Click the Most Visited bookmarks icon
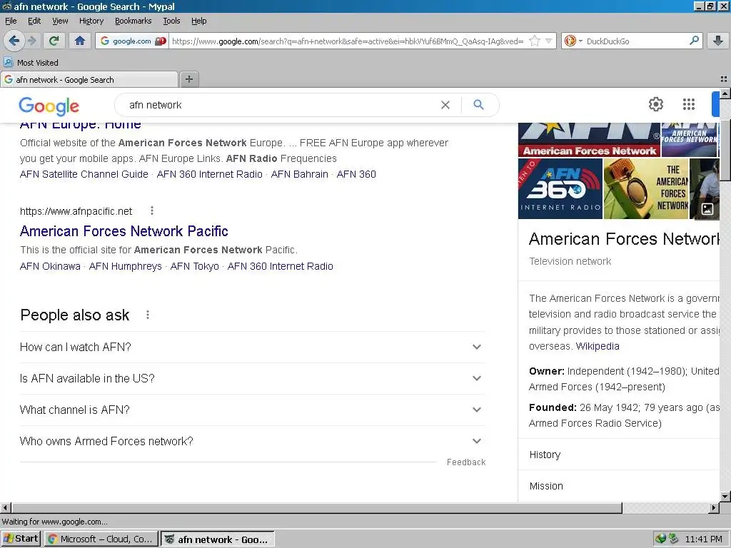 9,63
